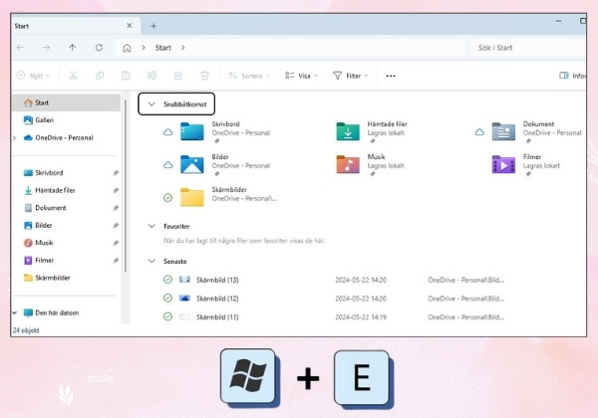Click the Skärmbild (12) thumbnail
This screenshot has width=598, height=418.
[x=184, y=299]
